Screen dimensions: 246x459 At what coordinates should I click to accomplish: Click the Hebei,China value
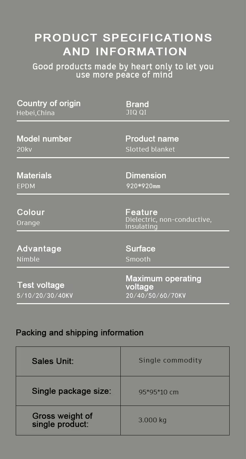[35, 113]
